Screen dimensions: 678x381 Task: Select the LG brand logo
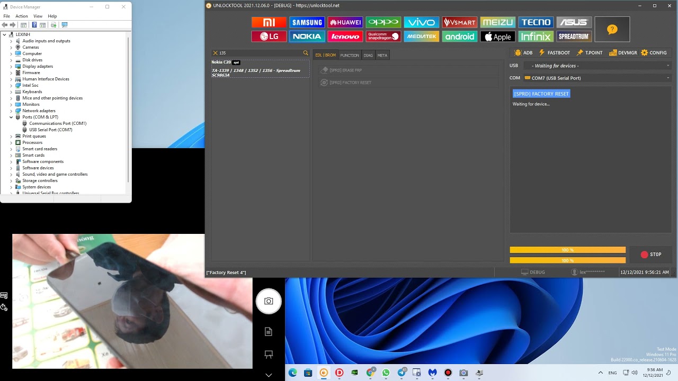pyautogui.click(x=269, y=37)
